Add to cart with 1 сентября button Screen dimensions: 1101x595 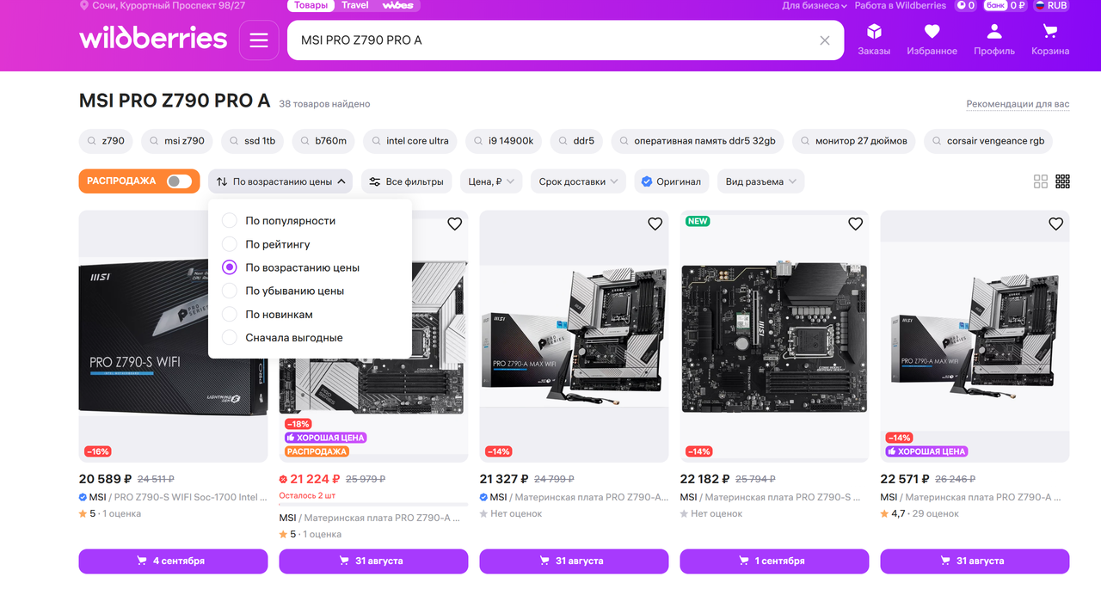774,561
